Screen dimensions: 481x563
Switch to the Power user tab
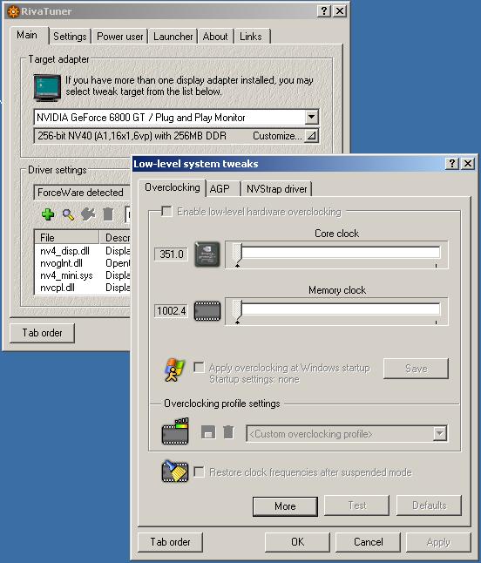click(120, 37)
